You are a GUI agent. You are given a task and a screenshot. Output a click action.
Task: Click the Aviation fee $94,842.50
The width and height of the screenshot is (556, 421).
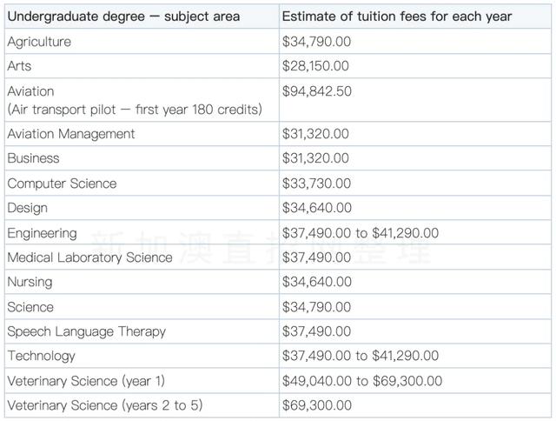click(315, 91)
